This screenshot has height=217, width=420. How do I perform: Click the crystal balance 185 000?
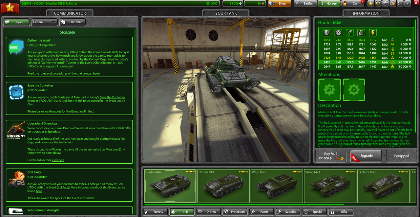click(233, 3)
